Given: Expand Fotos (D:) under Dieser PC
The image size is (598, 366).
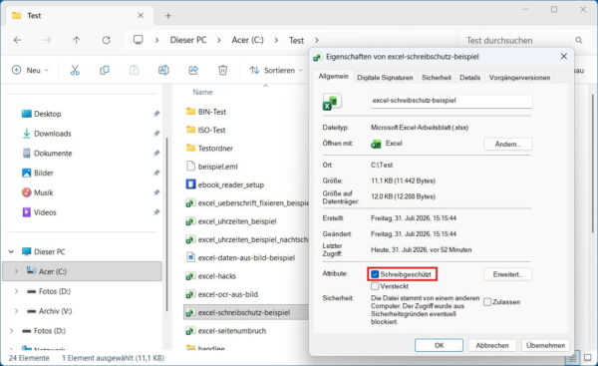Looking at the screenshot, I should (x=16, y=291).
